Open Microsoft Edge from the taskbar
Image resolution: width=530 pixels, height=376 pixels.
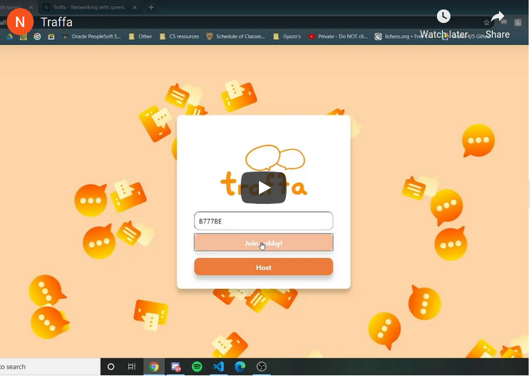point(240,367)
